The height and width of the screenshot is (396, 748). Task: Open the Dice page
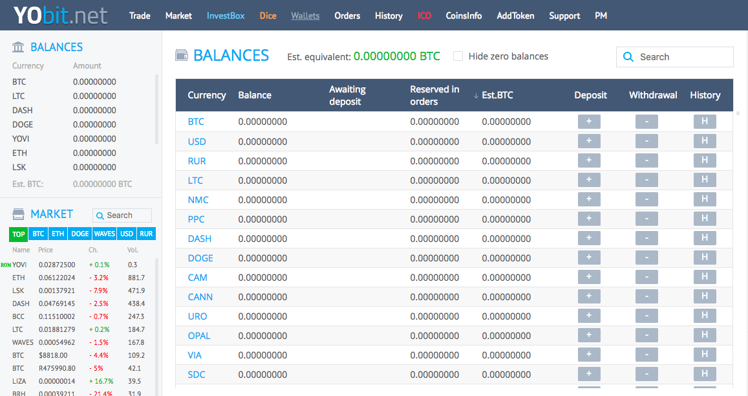(268, 16)
